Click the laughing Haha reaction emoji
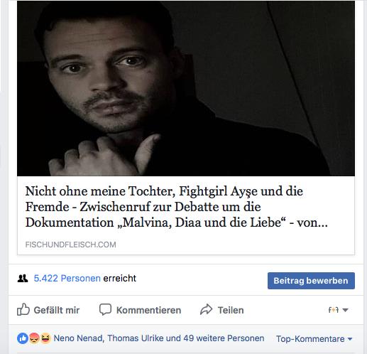Image resolution: width=367 pixels, height=354 pixels. click(45, 338)
